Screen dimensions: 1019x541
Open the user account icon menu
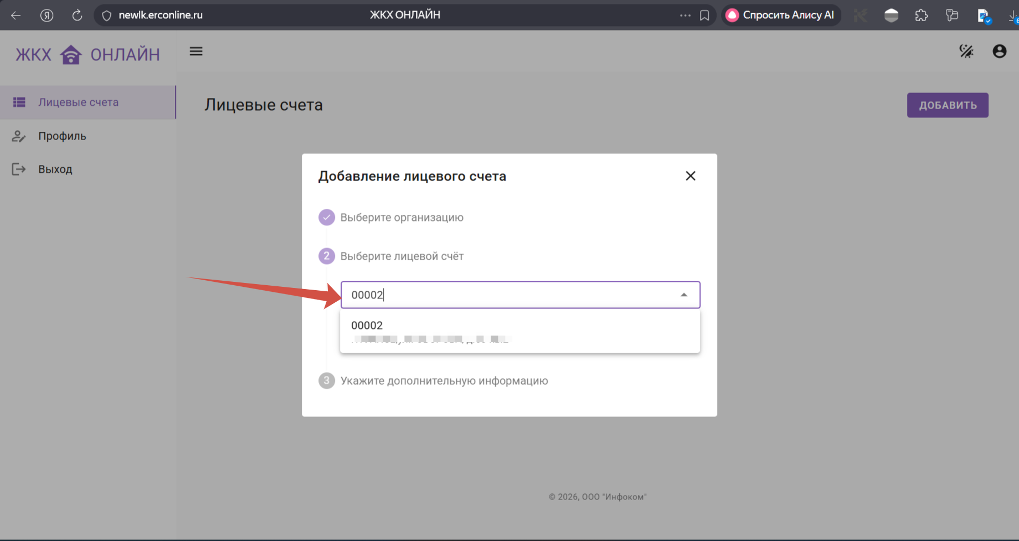[1000, 51]
